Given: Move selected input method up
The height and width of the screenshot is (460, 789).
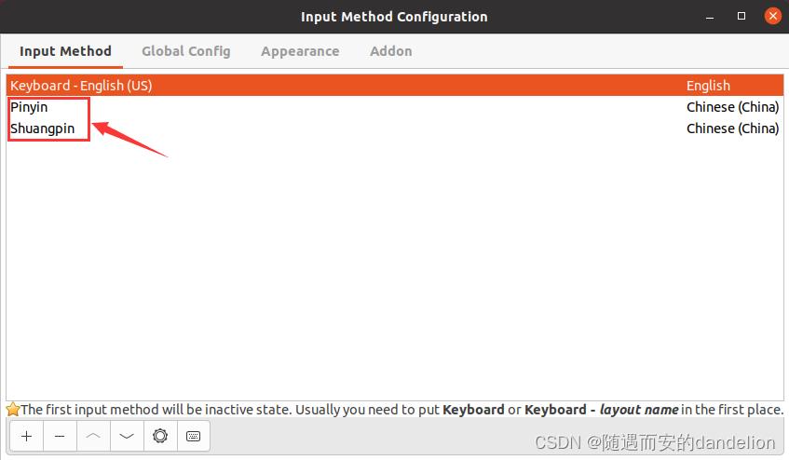Looking at the screenshot, I should point(93,436).
